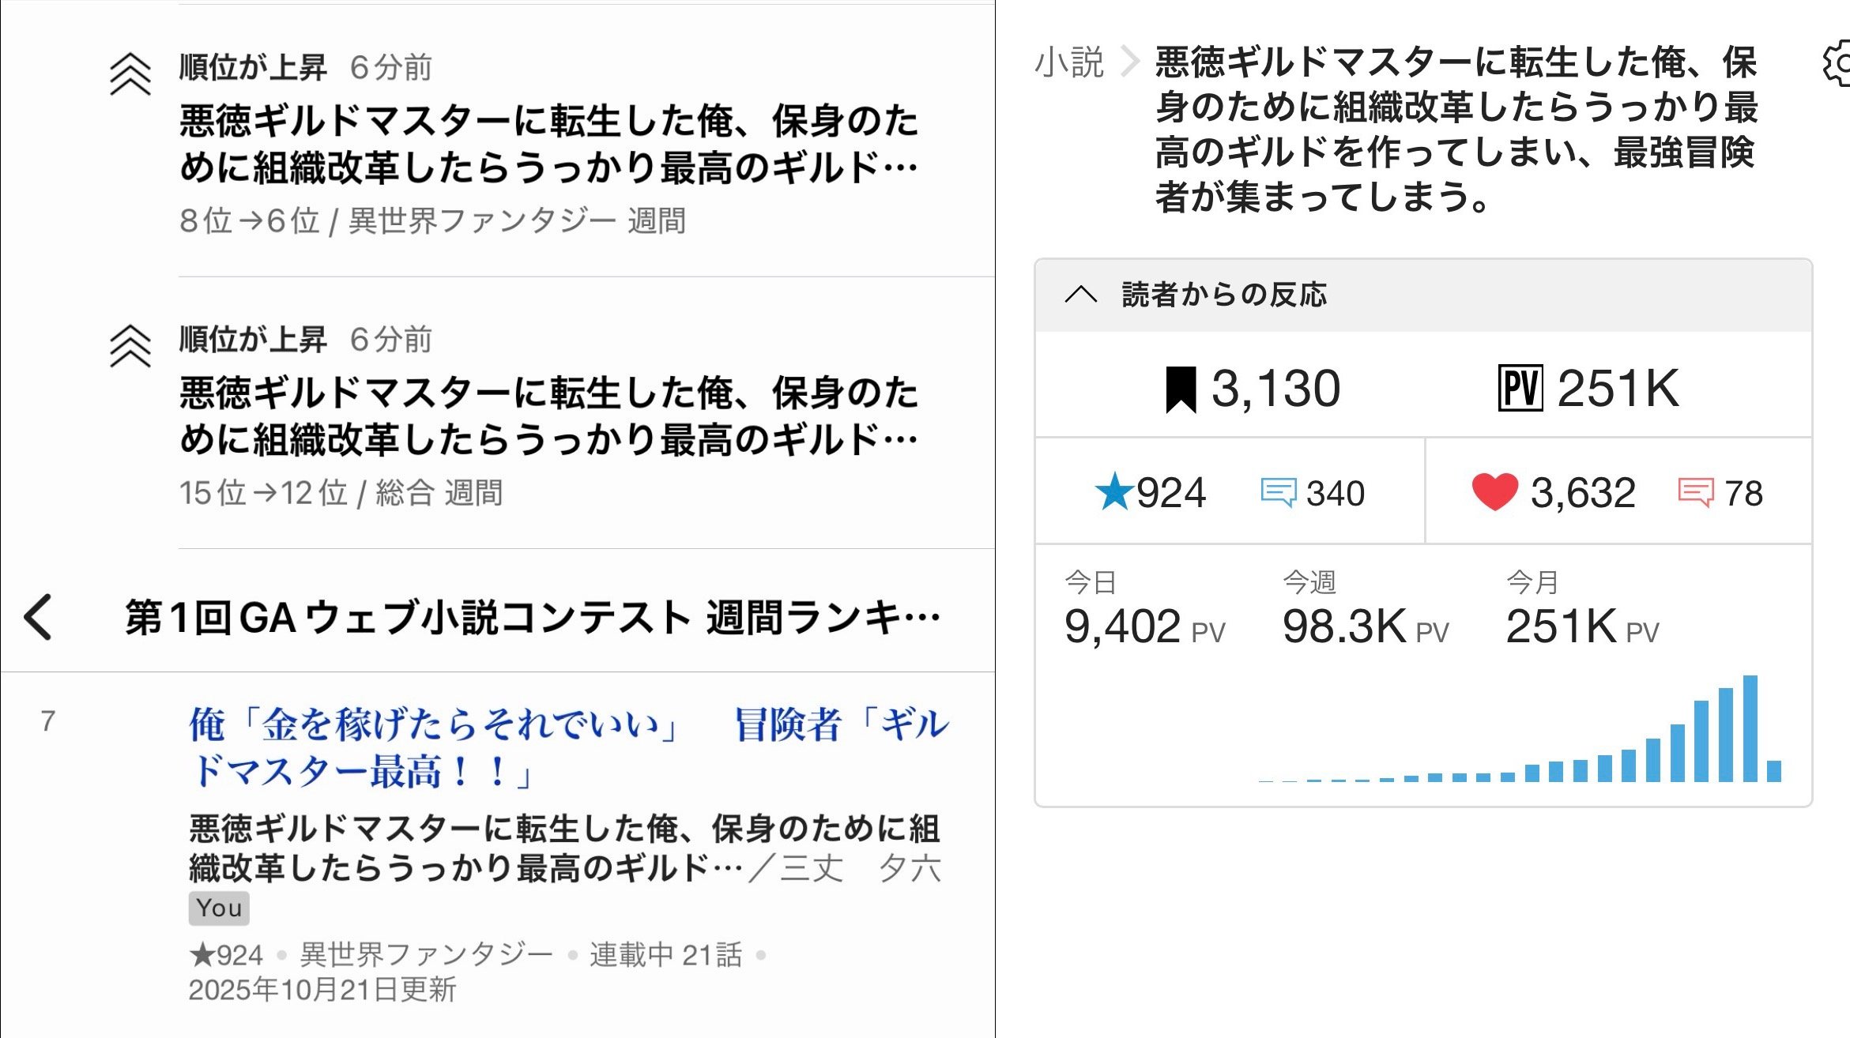Screen dimensions: 1850x1038
Task: Click the PV icon showing 251K
Action: click(1520, 389)
